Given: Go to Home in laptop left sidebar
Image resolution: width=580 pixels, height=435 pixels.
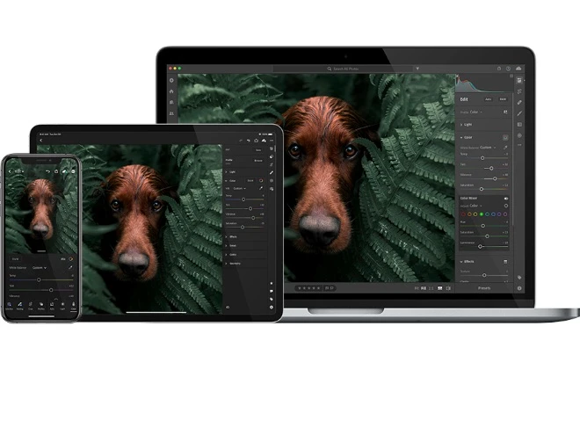Looking at the screenshot, I should [x=171, y=91].
